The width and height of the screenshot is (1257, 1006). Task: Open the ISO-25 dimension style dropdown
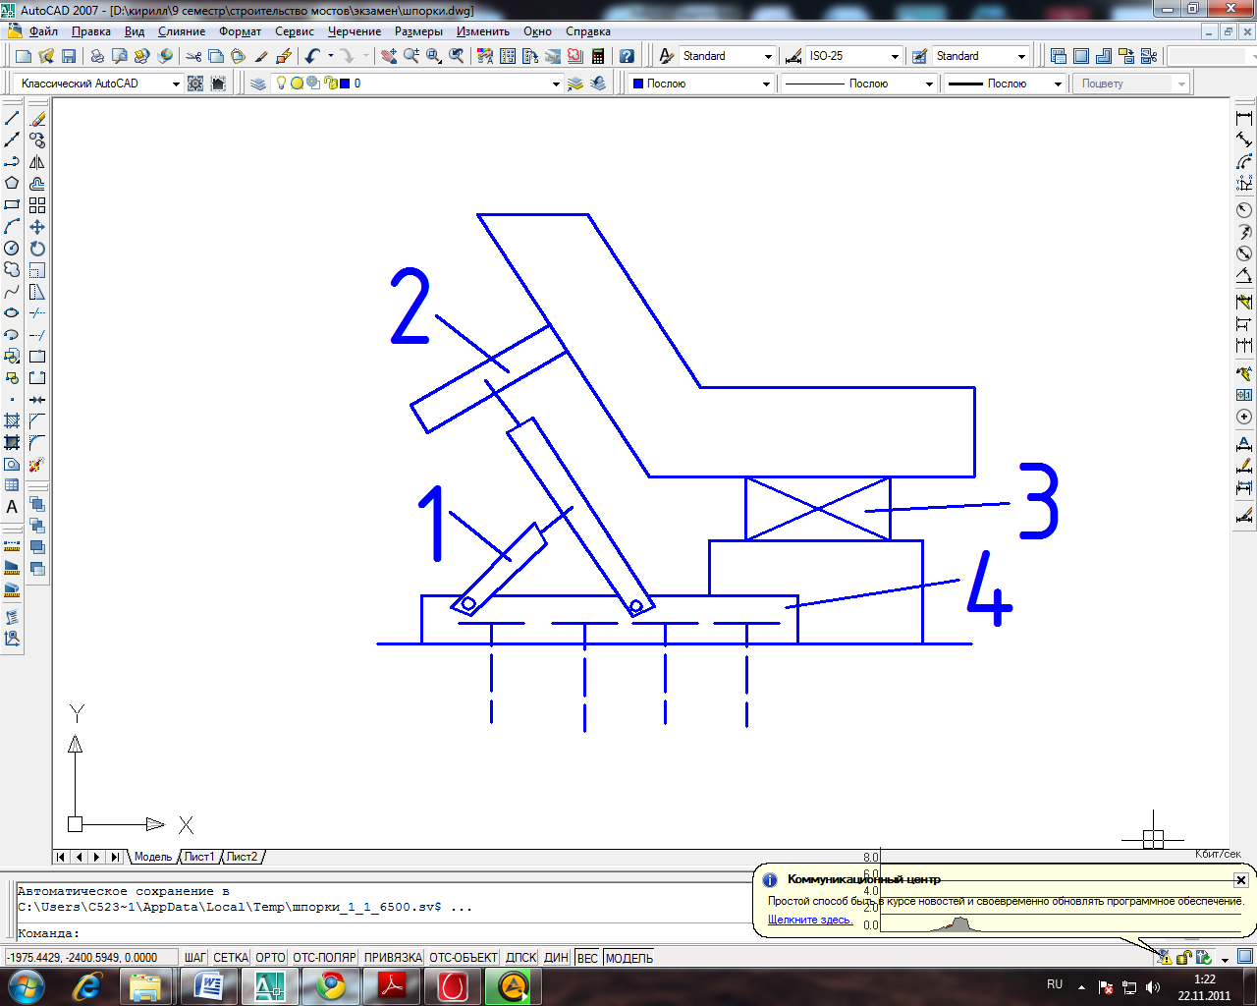(895, 57)
